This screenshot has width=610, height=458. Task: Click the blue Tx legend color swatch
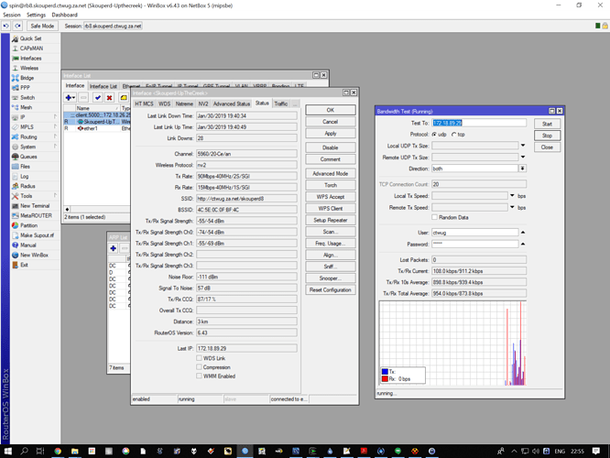pyautogui.click(x=385, y=372)
